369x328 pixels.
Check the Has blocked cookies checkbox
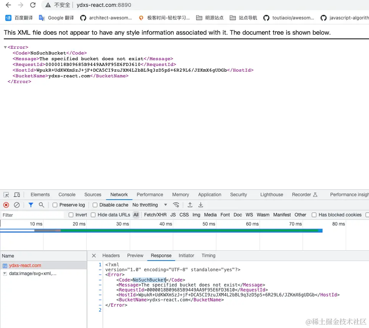pos(314,215)
